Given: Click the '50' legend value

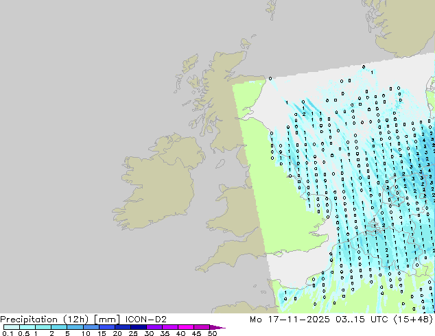Looking at the screenshot, I should point(212,333).
